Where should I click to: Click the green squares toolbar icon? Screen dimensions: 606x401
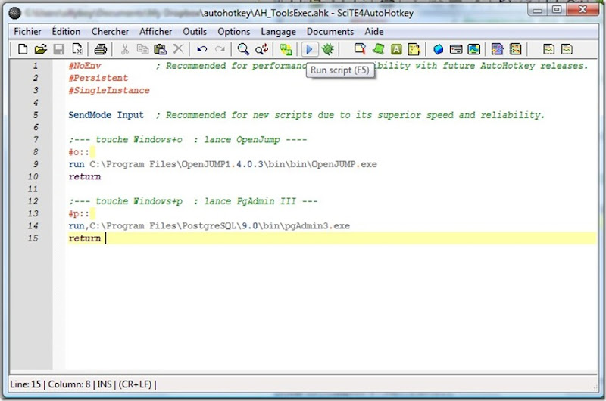[x=286, y=49]
